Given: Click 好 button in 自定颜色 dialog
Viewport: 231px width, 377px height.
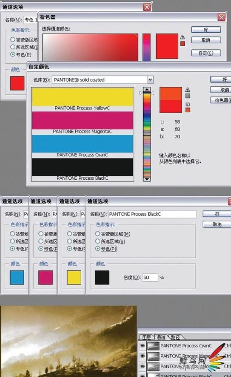Looking at the screenshot, I should coord(220,79).
